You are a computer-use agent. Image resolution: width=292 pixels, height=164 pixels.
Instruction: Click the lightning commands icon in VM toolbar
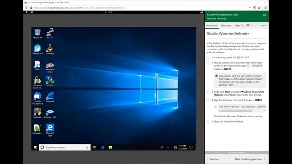[x=26, y=12]
